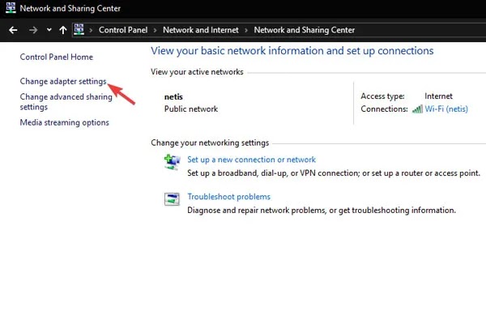Screen dimensions: 486x324
Task: Open the Wi-Fi (netis) connection link
Action: coord(446,109)
